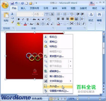Open the 邮件 ribbon tab
The height and width of the screenshot is (101, 106).
[55, 8]
